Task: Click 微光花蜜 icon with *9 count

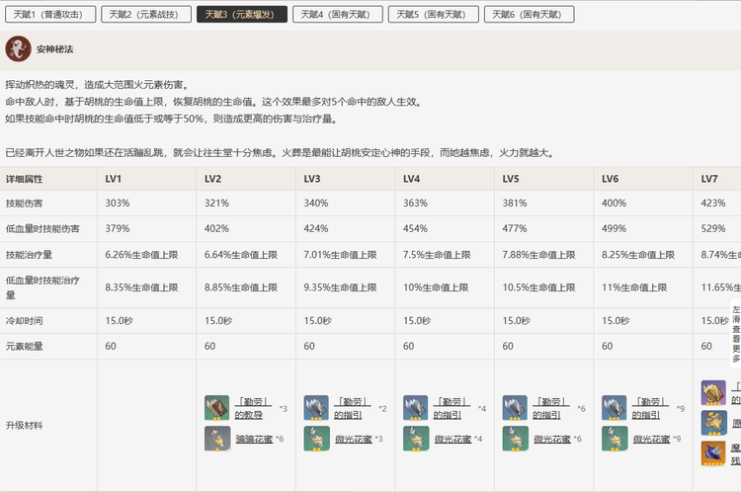Action: pyautogui.click(x=614, y=439)
